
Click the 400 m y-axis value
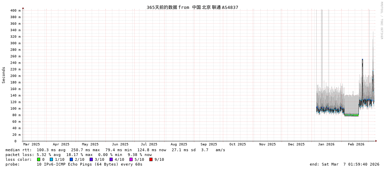15,11
